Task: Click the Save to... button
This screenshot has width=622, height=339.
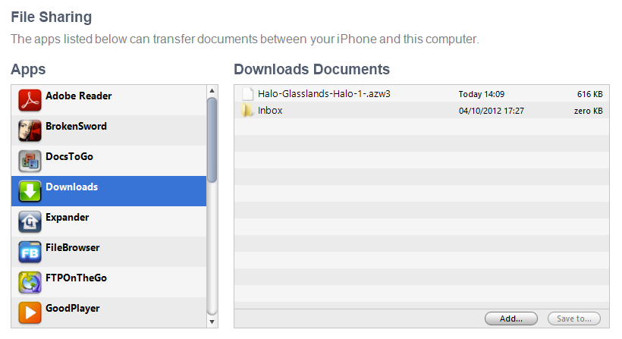Action: point(574,319)
